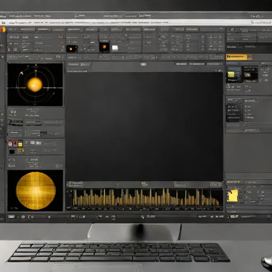This screenshot has height=272, width=272.
Task: Pick the black color swatch in left panel
Action: (12, 151)
